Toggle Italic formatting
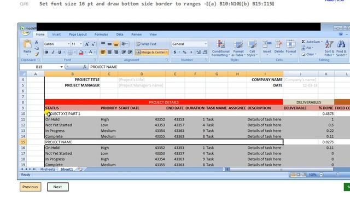The width and height of the screenshot is (350, 197). click(53, 53)
